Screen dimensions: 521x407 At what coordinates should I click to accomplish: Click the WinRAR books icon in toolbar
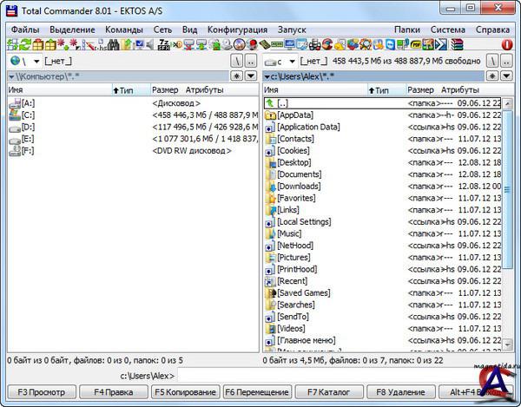(457, 43)
